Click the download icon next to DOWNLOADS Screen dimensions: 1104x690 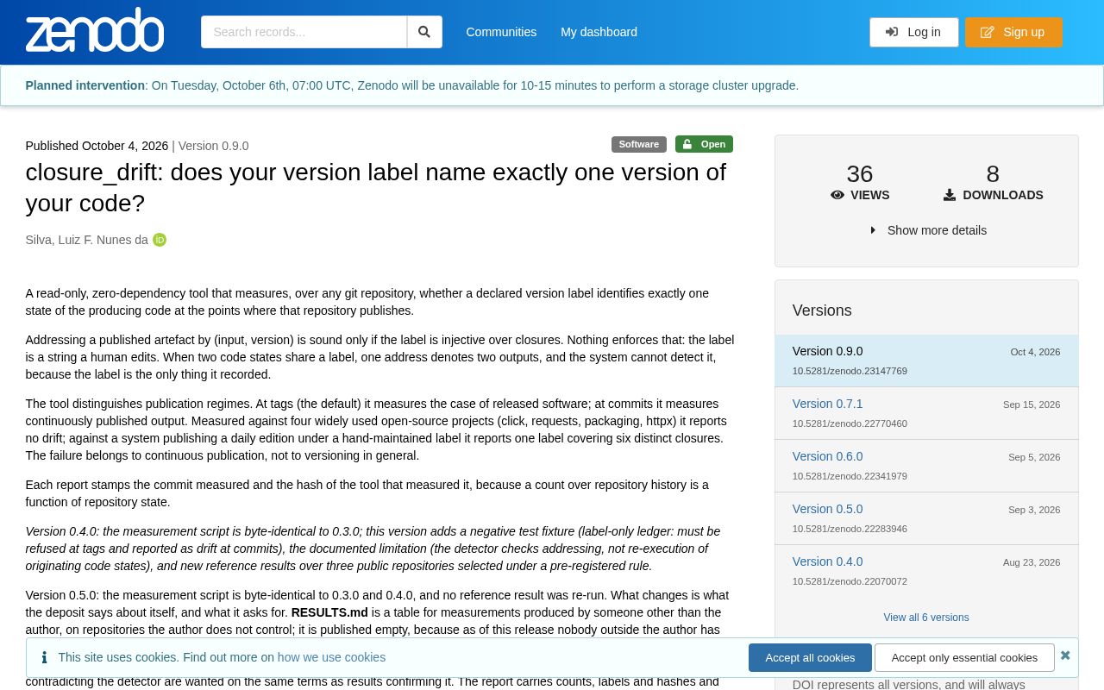950,195
